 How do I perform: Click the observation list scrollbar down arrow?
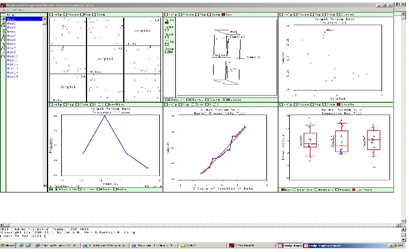tap(44, 186)
